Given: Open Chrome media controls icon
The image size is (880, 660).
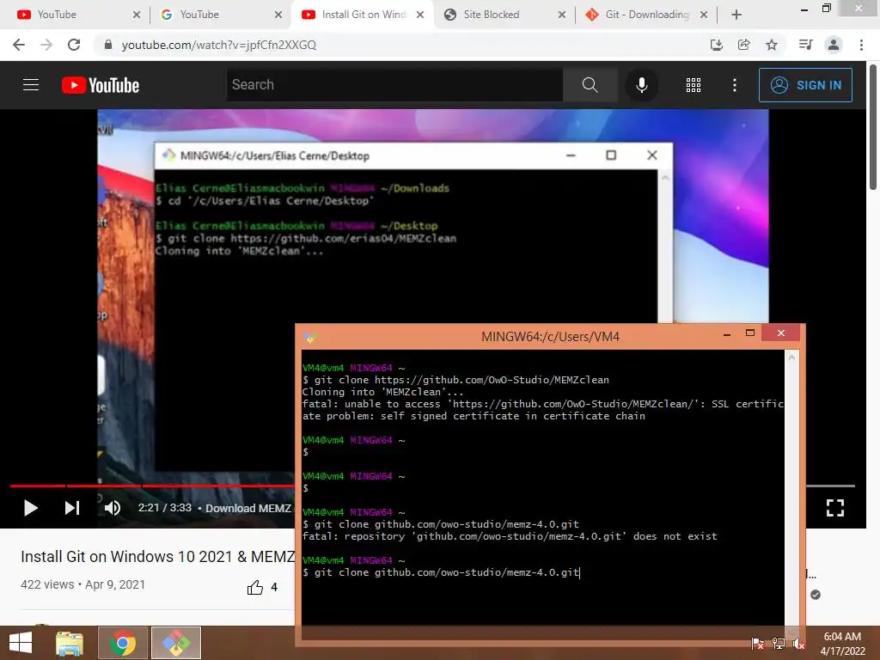Looking at the screenshot, I should pos(805,45).
